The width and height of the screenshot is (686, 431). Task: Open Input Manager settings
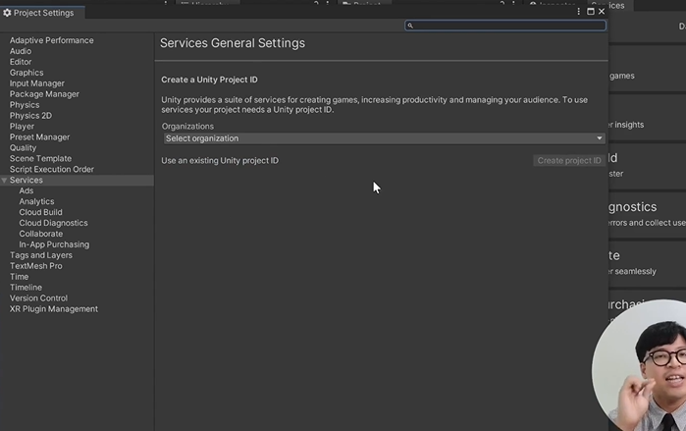tap(36, 83)
